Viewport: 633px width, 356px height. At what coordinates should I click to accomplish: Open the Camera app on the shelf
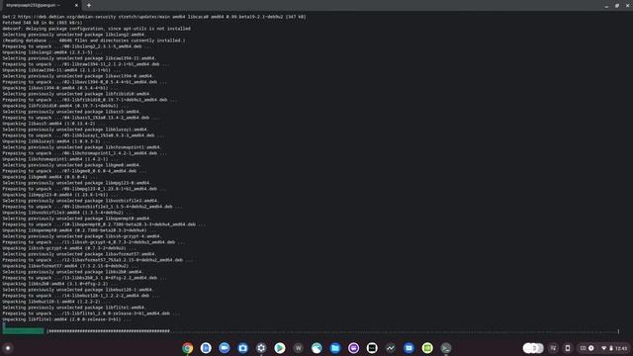tap(242, 348)
